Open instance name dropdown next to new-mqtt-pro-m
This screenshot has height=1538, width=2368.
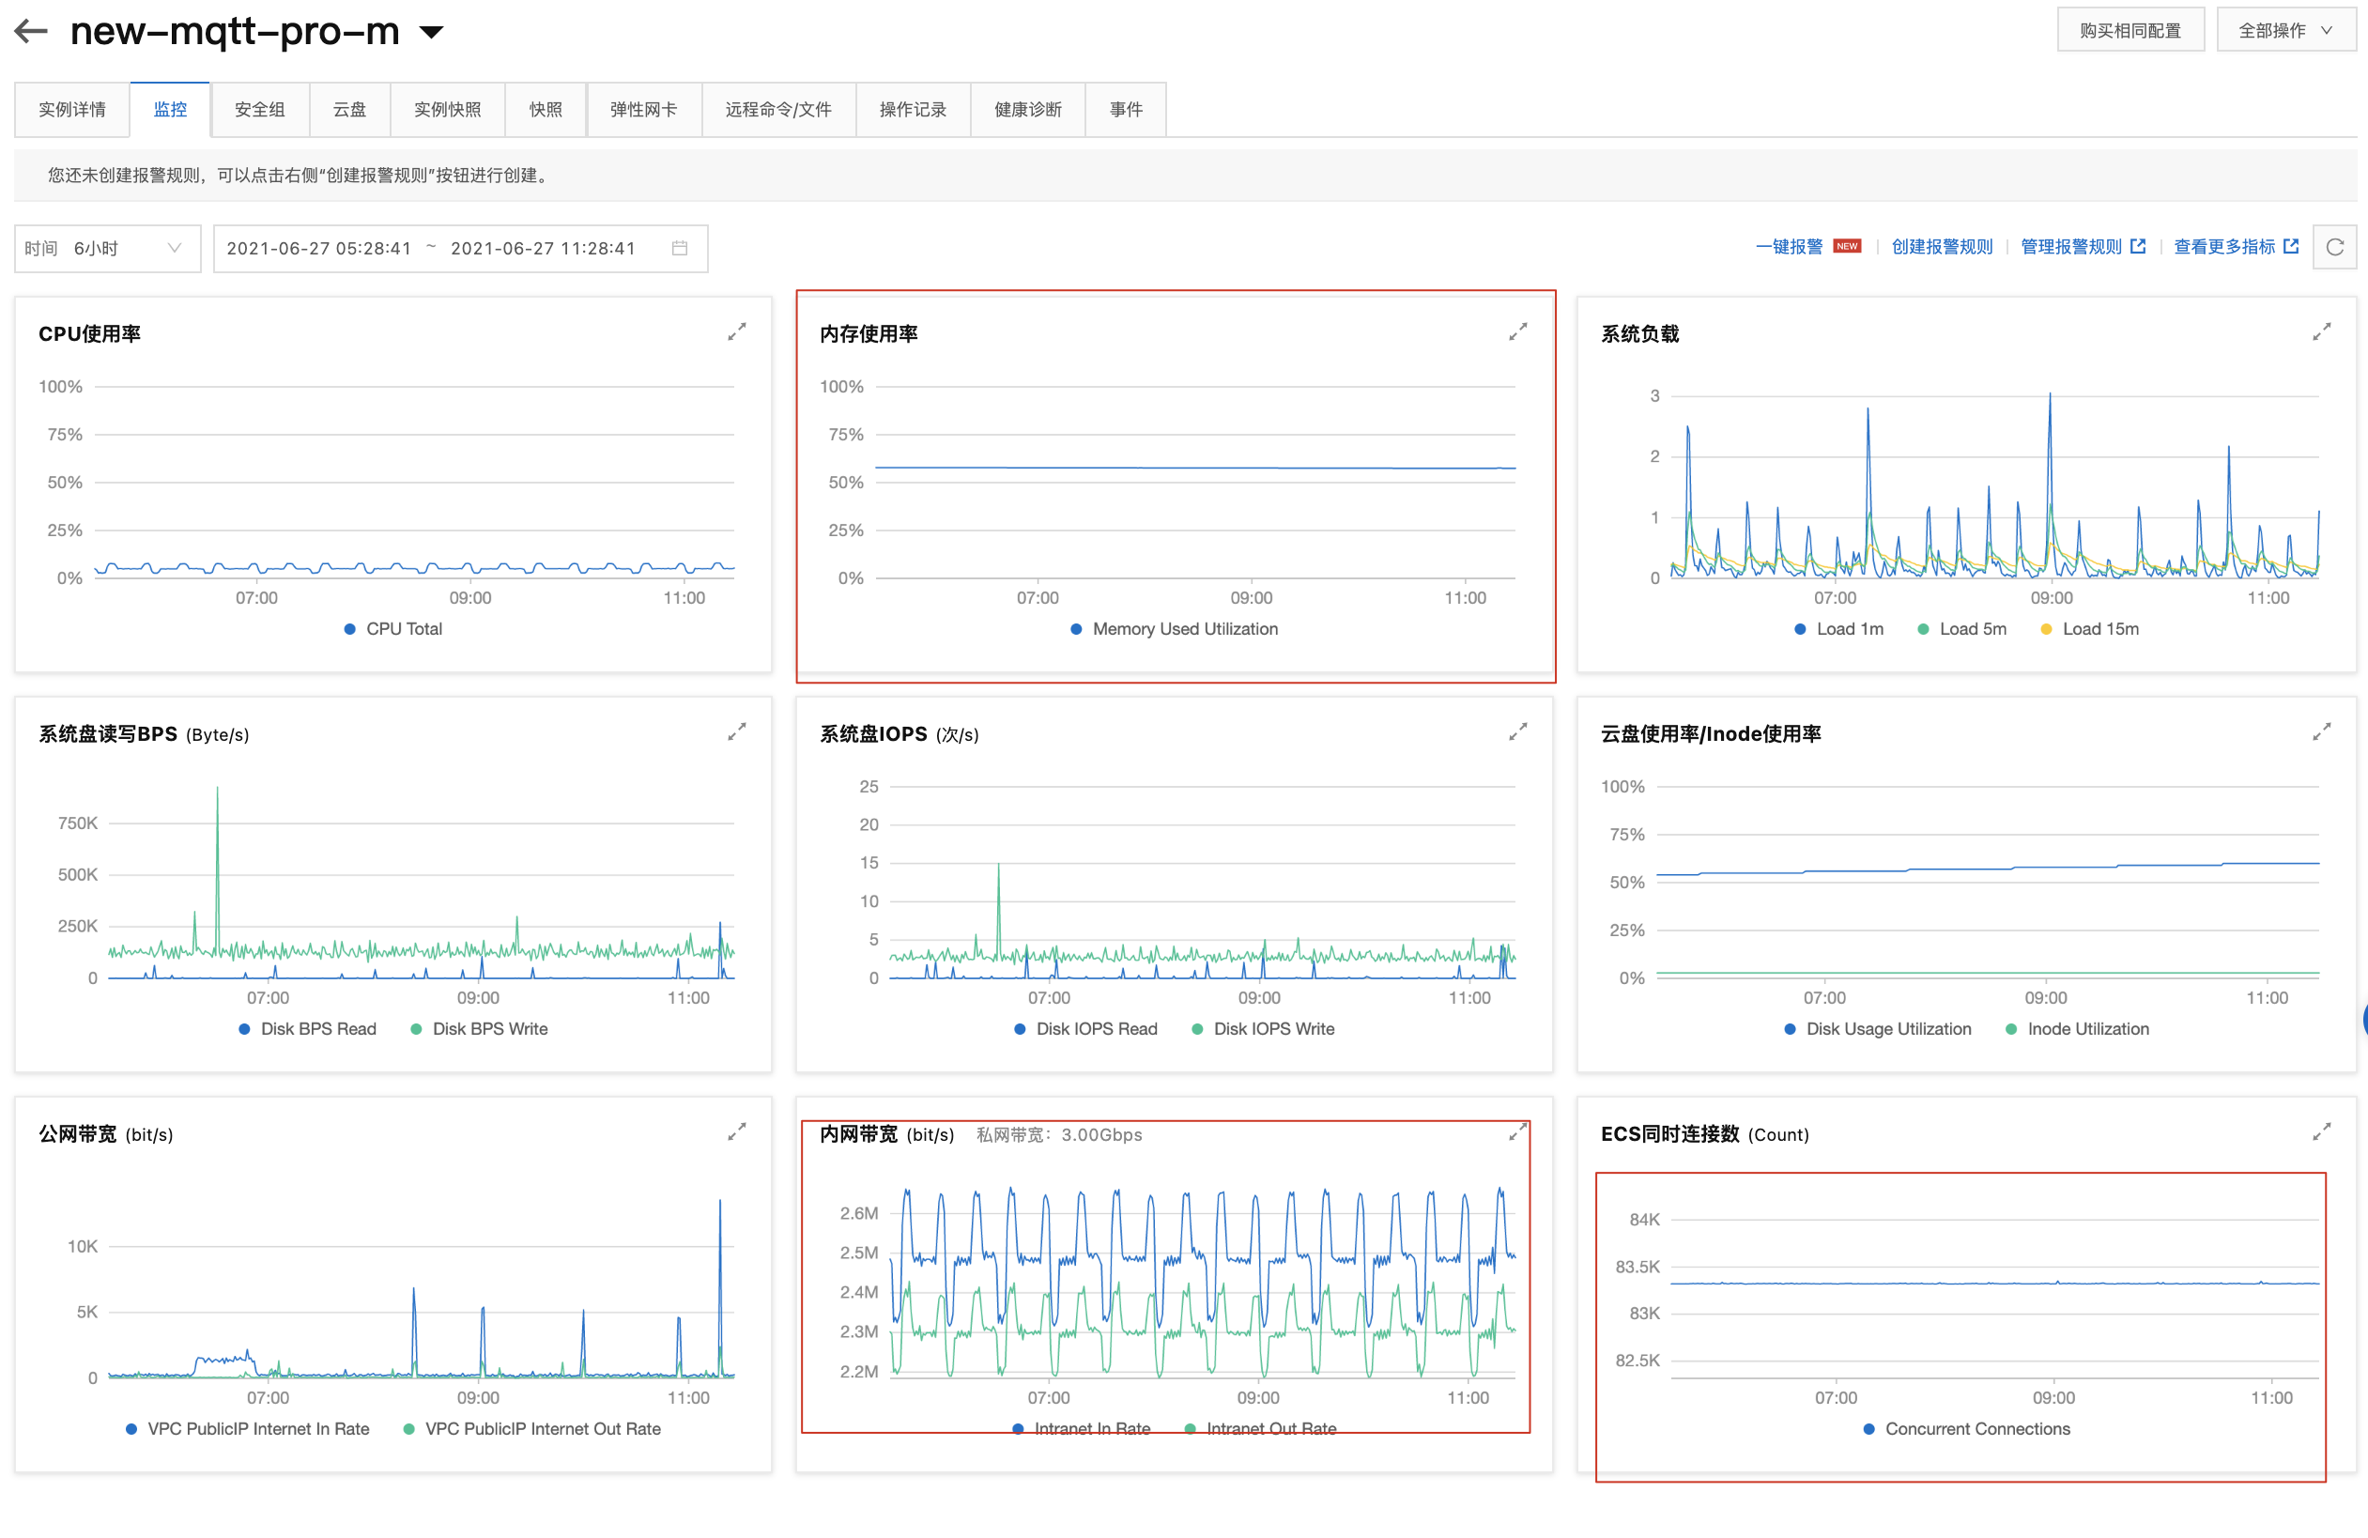[x=431, y=32]
